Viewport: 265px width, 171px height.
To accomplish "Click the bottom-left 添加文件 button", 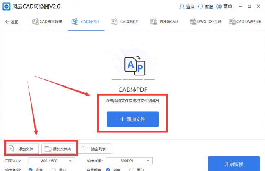I will coord(22,149).
